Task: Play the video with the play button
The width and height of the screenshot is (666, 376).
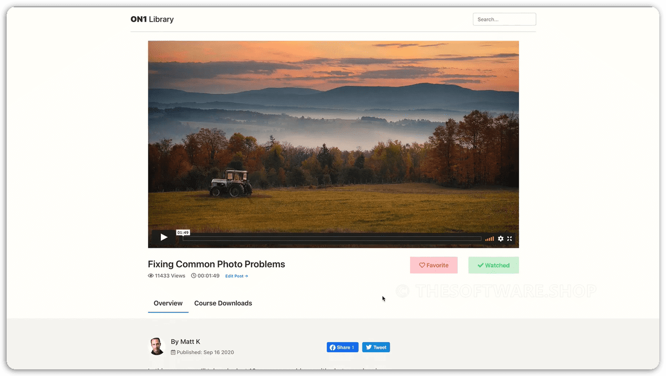Action: point(164,237)
